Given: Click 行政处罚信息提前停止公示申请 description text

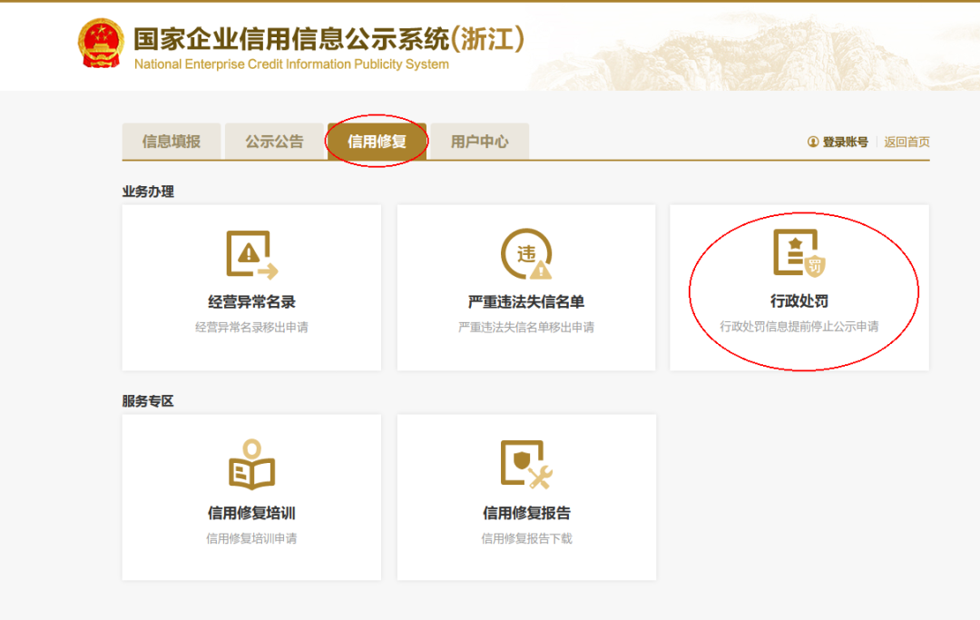Looking at the screenshot, I should tap(799, 326).
